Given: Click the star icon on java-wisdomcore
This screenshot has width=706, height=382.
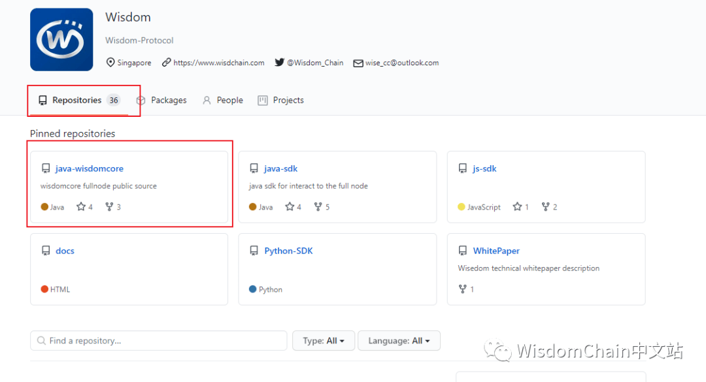Looking at the screenshot, I should coord(80,206).
